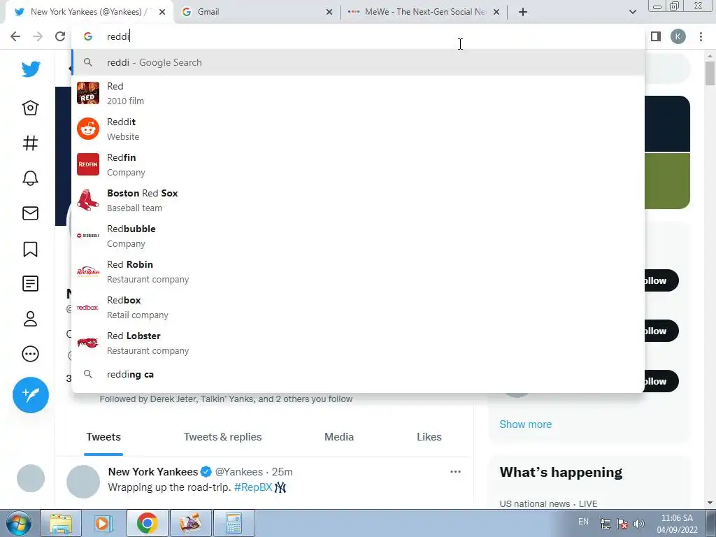This screenshot has height=537, width=716.
Task: Open Messages envelope icon
Action: pos(30,213)
